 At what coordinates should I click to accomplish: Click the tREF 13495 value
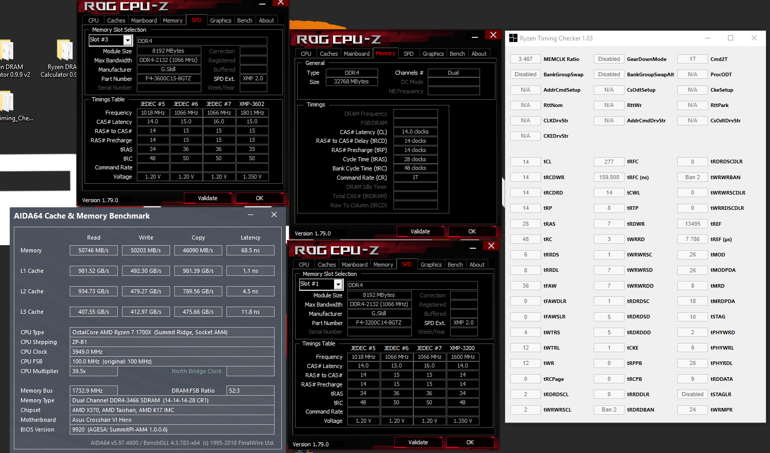click(x=693, y=224)
